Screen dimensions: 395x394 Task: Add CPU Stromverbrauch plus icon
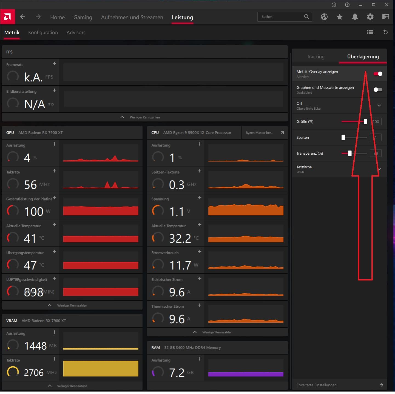click(200, 252)
